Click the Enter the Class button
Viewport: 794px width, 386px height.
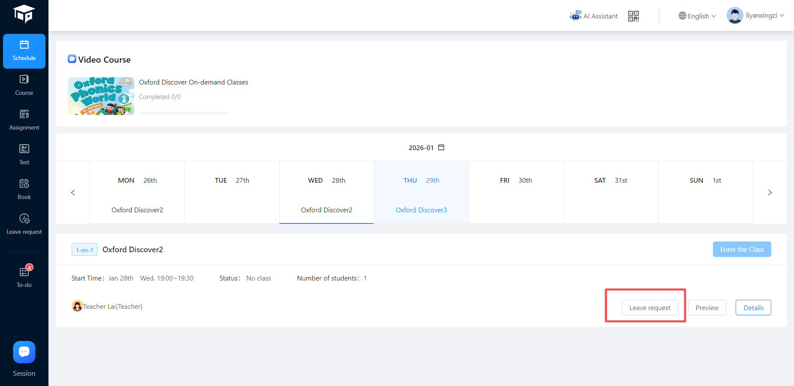click(742, 249)
